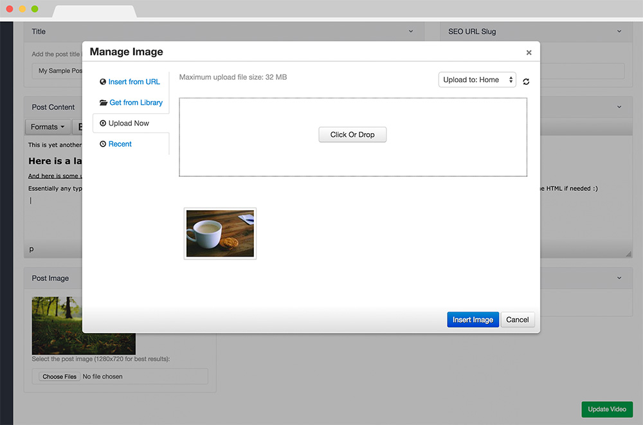
Task: Click the green Update Video button
Action: [606, 410]
